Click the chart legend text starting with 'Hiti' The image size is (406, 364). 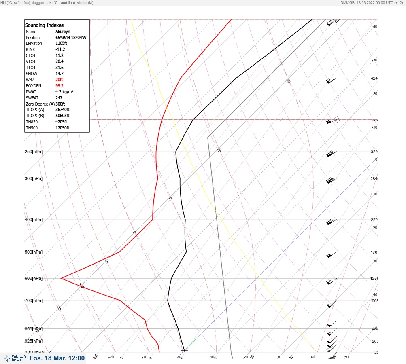pyautogui.click(x=47, y=3)
